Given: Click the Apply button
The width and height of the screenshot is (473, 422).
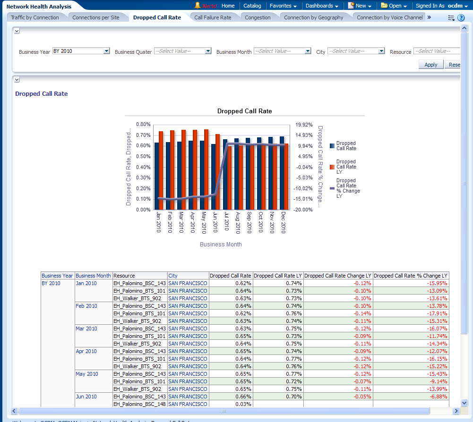Looking at the screenshot, I should pos(430,65).
